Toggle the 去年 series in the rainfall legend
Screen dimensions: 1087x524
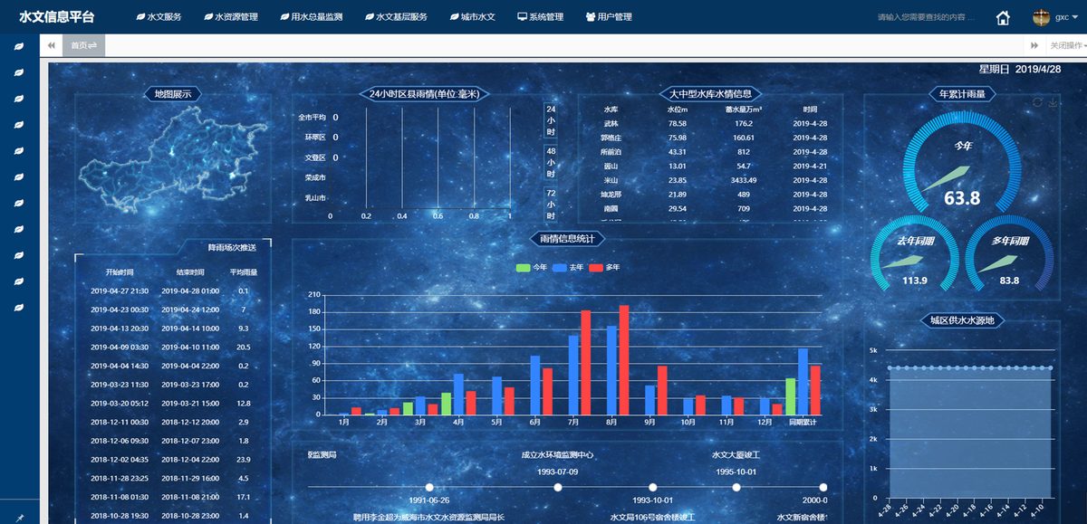pos(568,267)
